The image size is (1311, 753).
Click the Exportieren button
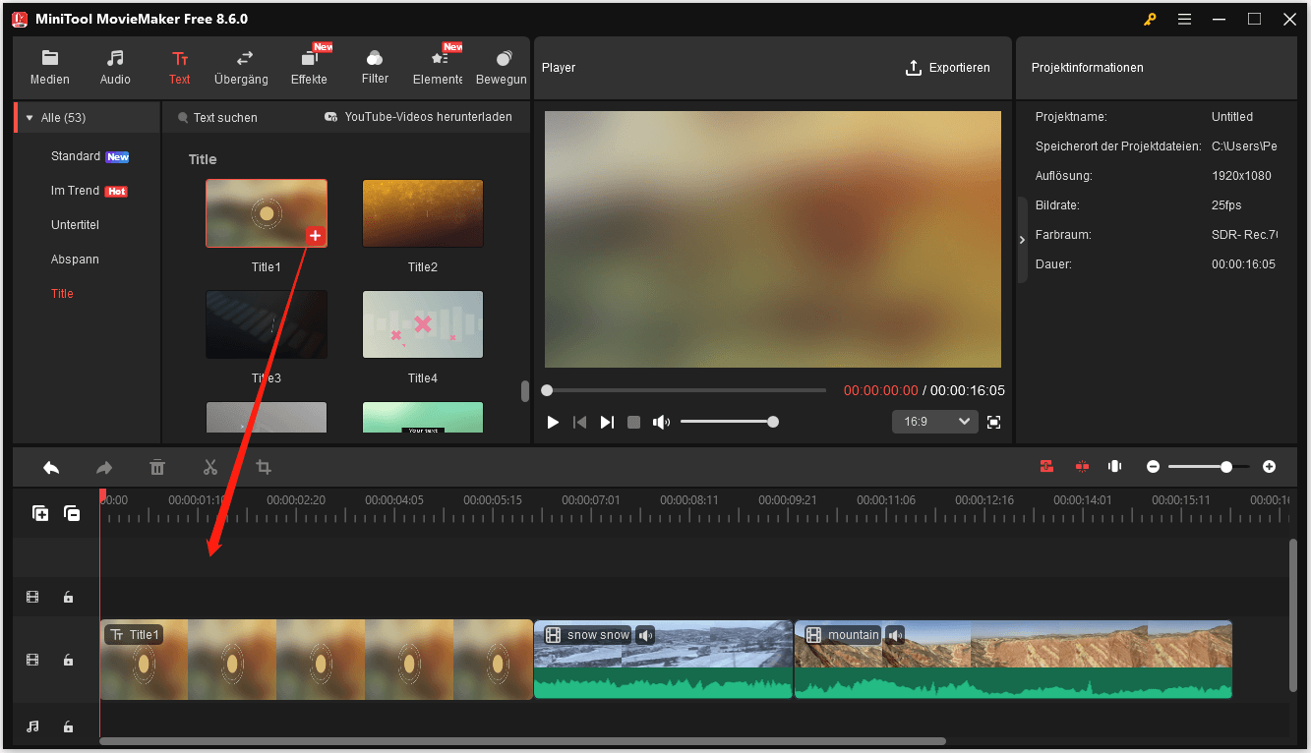[x=947, y=67]
